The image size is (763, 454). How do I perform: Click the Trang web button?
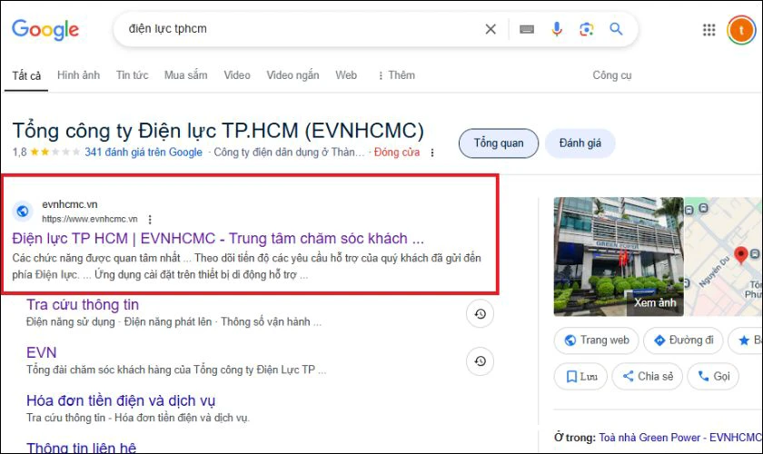[x=597, y=340]
